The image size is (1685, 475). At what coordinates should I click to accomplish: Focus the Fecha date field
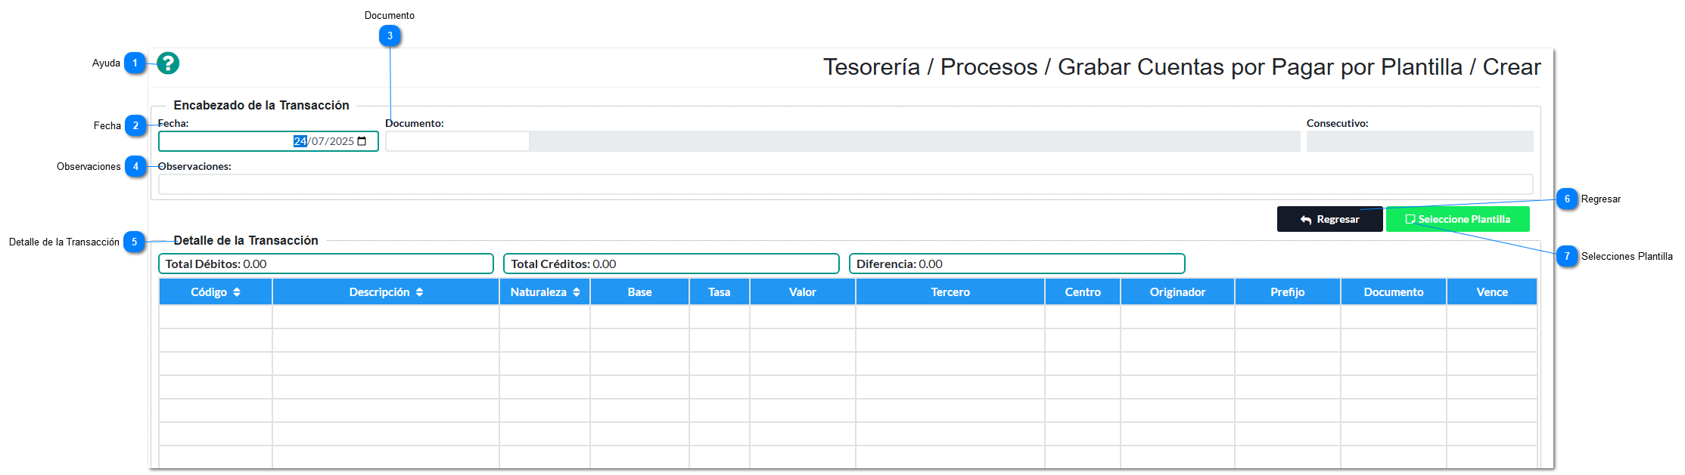pos(268,141)
